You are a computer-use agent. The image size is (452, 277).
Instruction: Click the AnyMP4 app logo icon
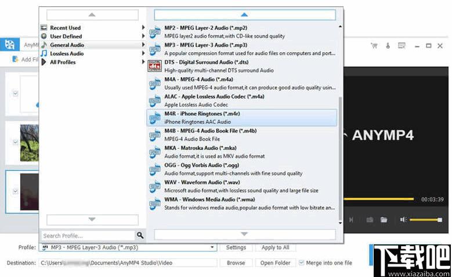click(9, 45)
